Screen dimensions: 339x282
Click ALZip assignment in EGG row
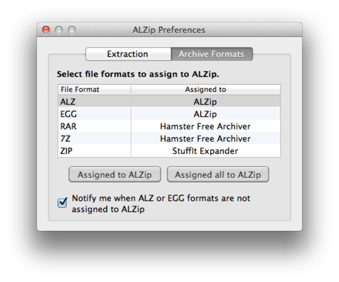click(x=205, y=114)
